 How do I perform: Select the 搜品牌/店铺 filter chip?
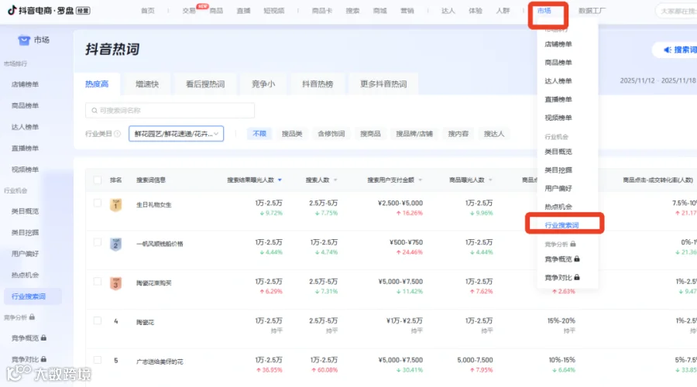pos(414,134)
